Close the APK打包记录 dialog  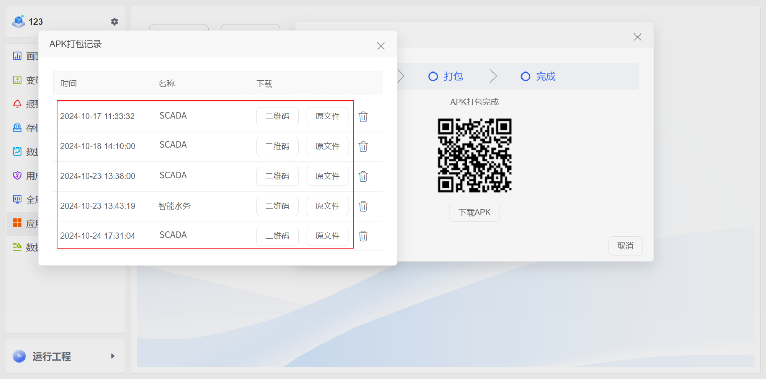click(x=381, y=46)
